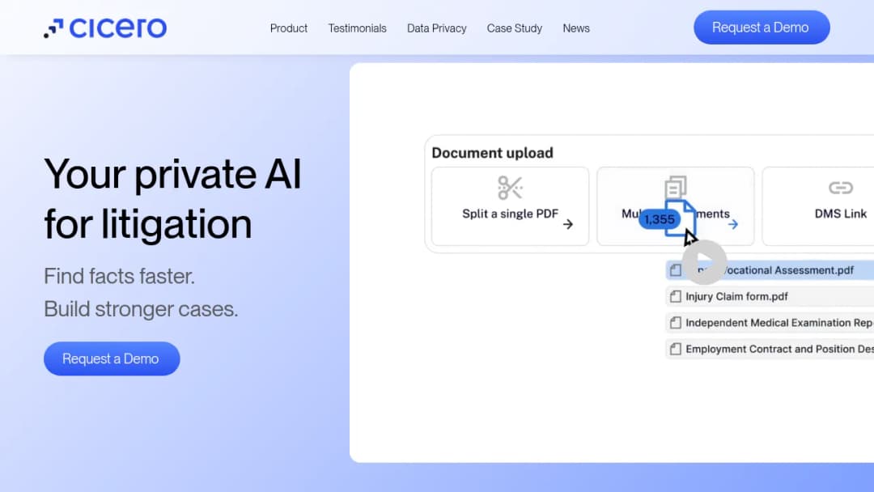Click the blue arrow on Multiple documents card
Viewport: 874px width, 492px height.
tap(733, 224)
